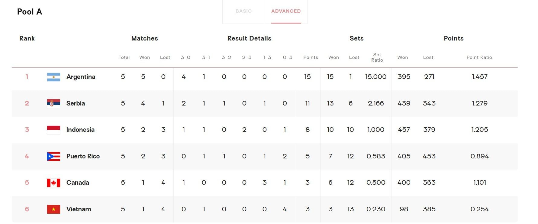Open the Vietnam team link
538x224 pixels.
pyautogui.click(x=79, y=209)
